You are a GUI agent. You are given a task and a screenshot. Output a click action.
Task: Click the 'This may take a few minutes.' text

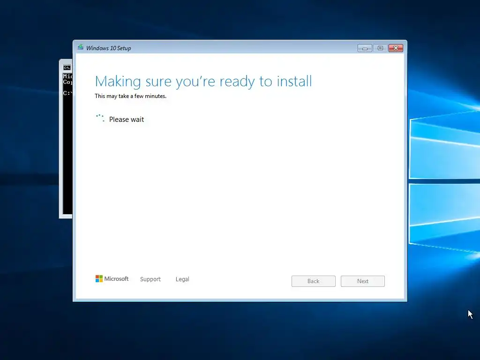[130, 96]
